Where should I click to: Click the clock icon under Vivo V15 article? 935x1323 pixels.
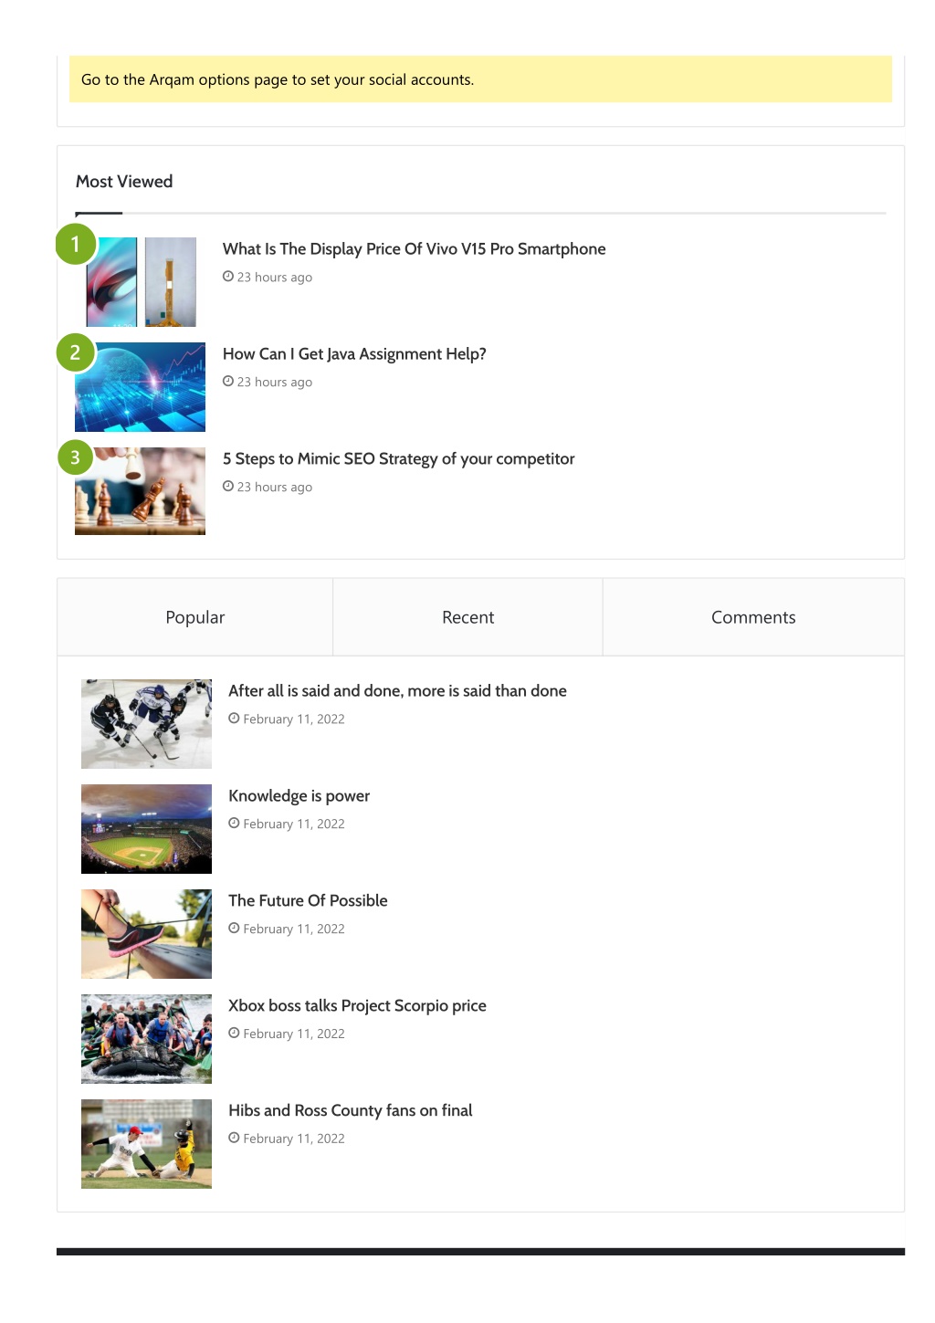(x=228, y=277)
